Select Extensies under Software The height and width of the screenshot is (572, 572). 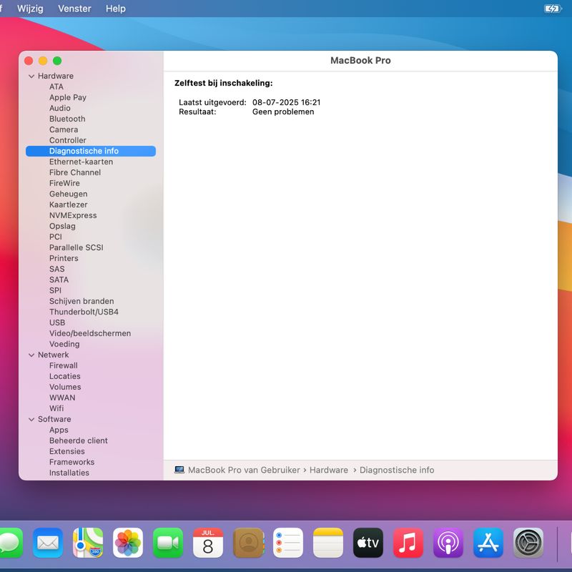pos(66,452)
